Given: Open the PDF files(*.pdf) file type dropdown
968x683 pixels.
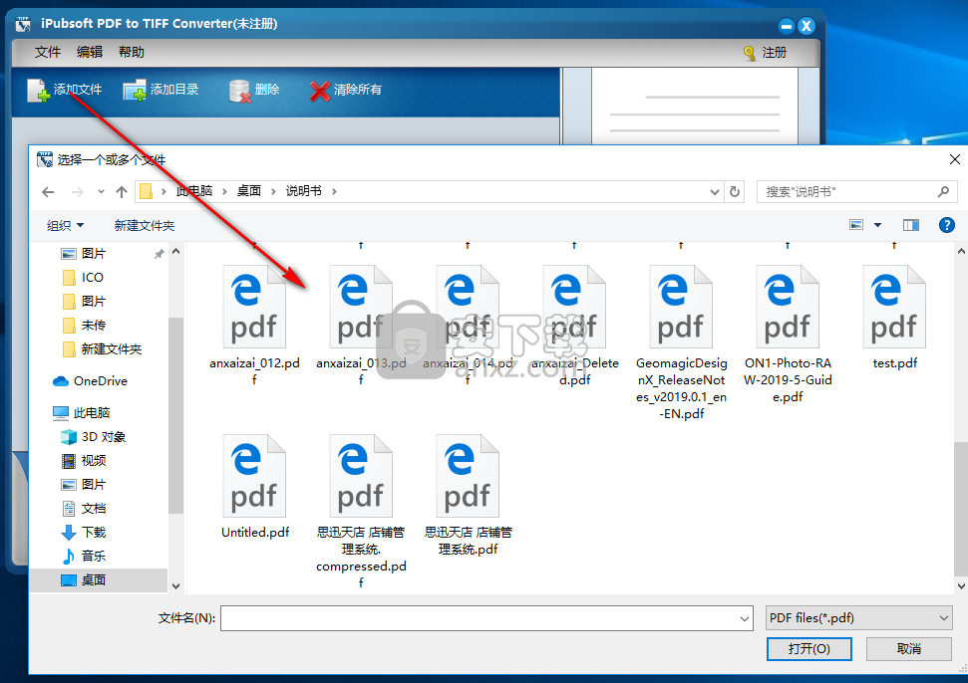Looking at the screenshot, I should pyautogui.click(x=858, y=617).
